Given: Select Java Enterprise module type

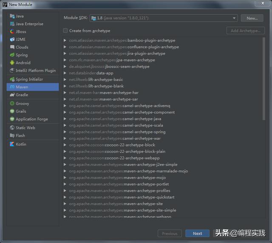Looking at the screenshot, I should [x=33, y=24].
